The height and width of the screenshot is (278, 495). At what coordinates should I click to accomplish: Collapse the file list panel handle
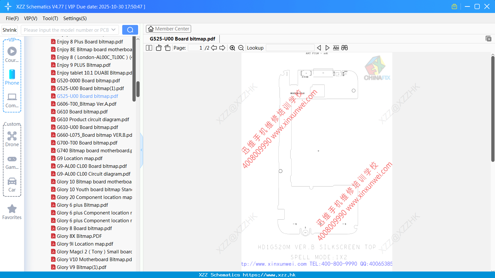141,150
